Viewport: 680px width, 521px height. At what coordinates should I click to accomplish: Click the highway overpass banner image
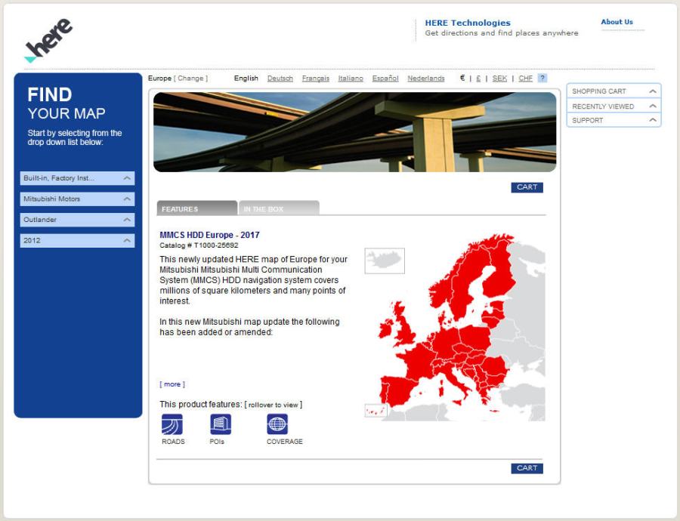(x=355, y=132)
